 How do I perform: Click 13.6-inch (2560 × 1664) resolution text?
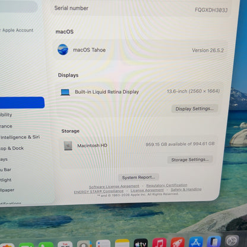[194, 91]
